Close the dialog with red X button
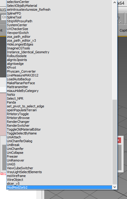 (x=119, y=140)
